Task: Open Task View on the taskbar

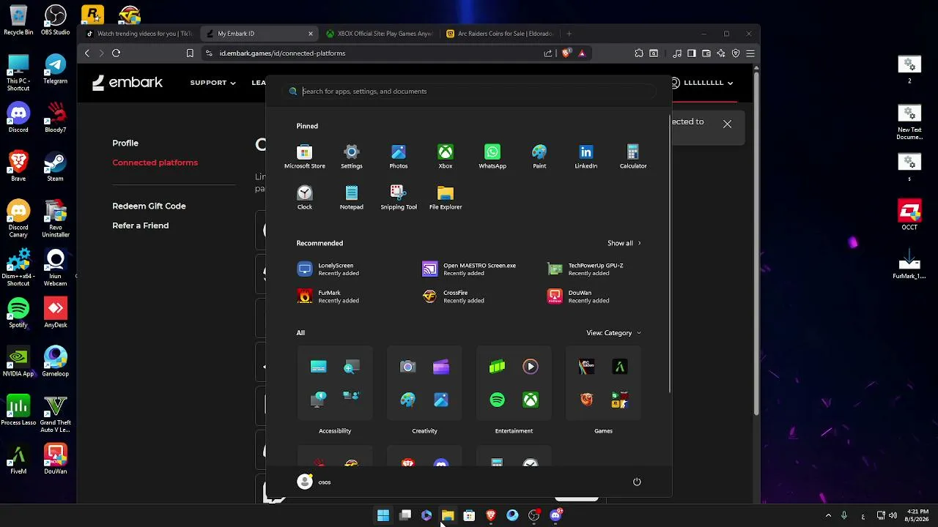Action: [x=405, y=516]
